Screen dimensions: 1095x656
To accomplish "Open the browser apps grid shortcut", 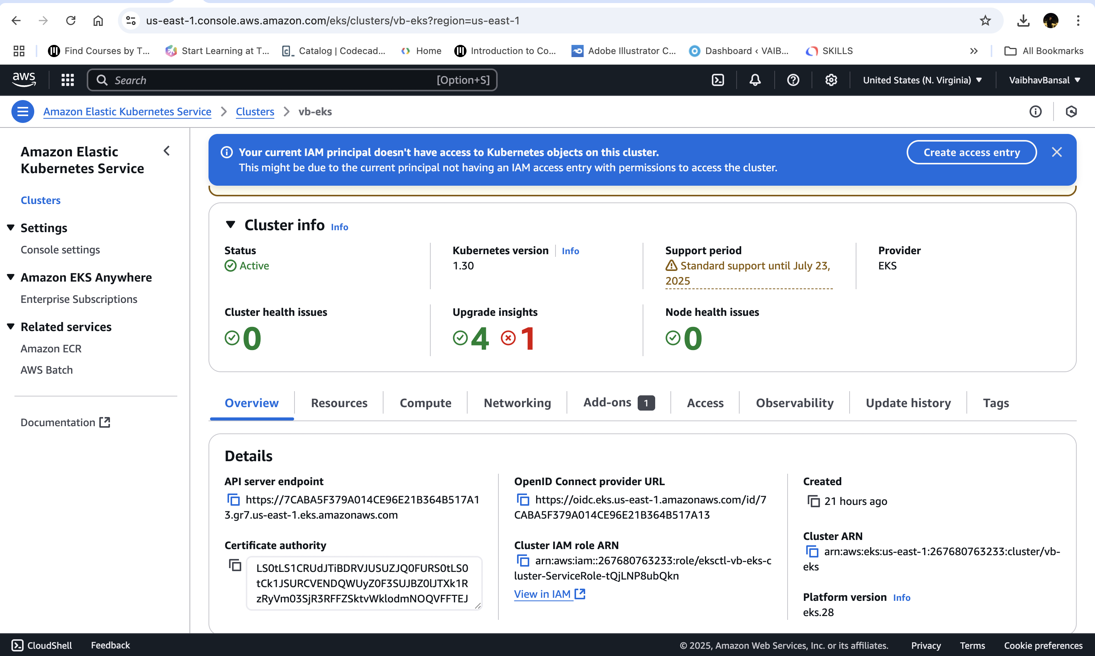I will point(19,51).
